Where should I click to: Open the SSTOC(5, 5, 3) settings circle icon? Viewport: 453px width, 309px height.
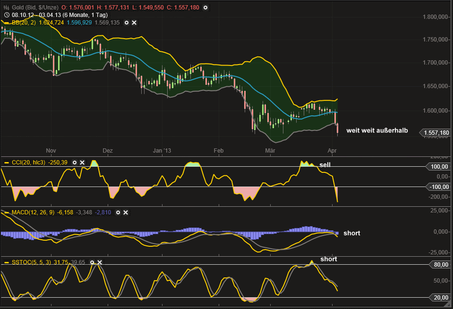[92, 262]
